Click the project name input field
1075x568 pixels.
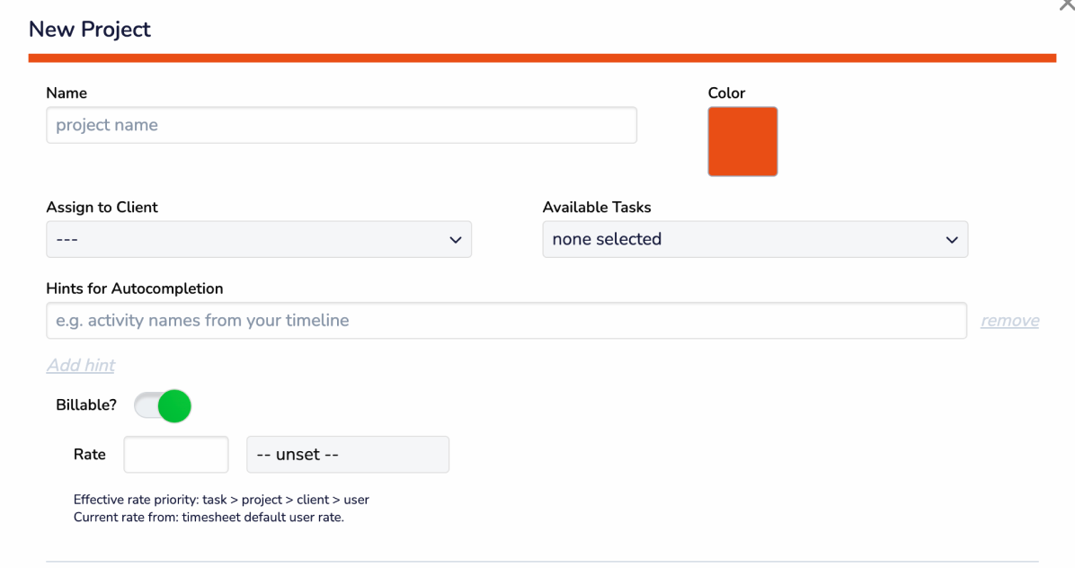tap(342, 125)
